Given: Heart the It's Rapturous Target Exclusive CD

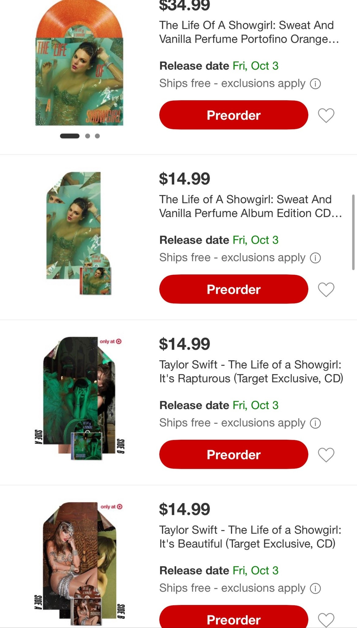Looking at the screenshot, I should click(326, 454).
